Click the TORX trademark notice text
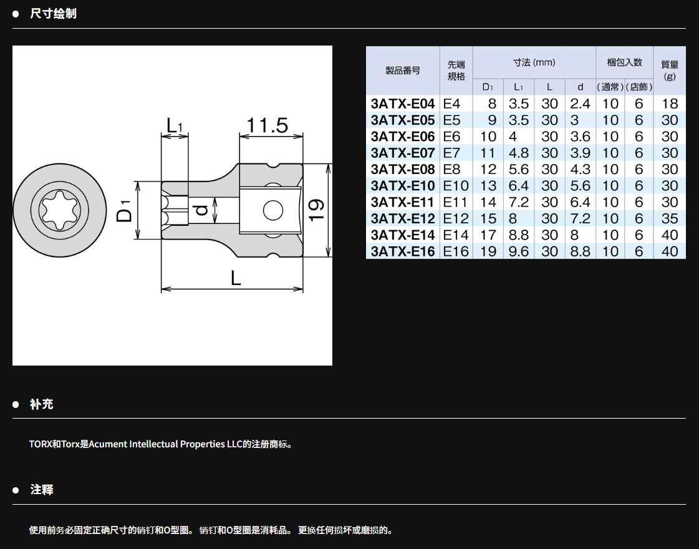699x549 pixels. (161, 445)
